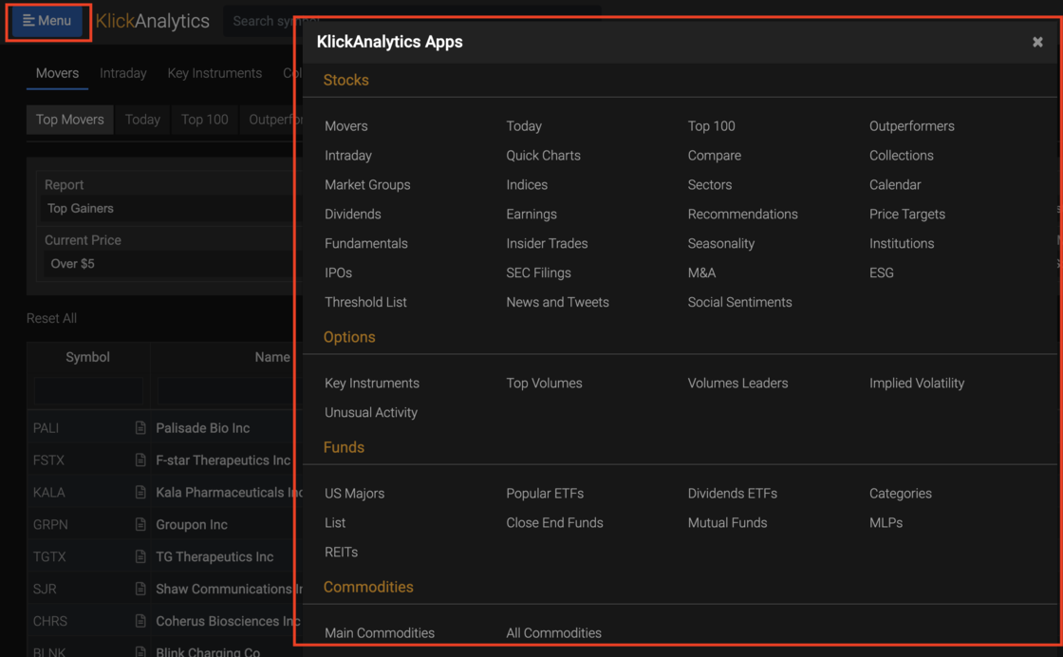
Task: Open Today in the Stocks apps list
Action: click(523, 126)
